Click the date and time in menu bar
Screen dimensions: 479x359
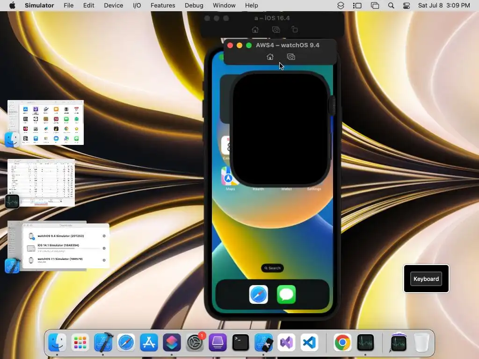click(x=444, y=5)
